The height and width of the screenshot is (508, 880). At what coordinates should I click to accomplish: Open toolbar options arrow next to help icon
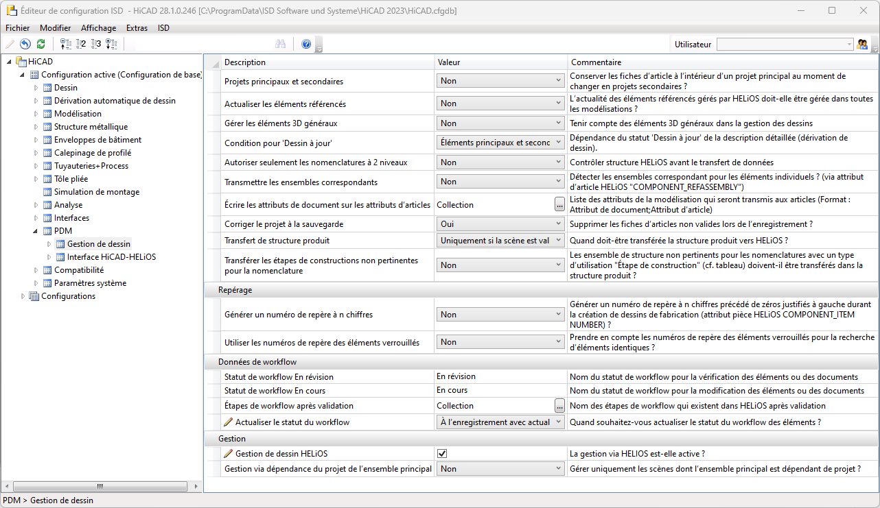point(319,47)
